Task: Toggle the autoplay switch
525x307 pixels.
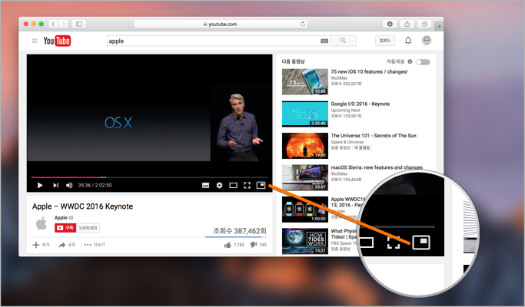Action: click(423, 62)
